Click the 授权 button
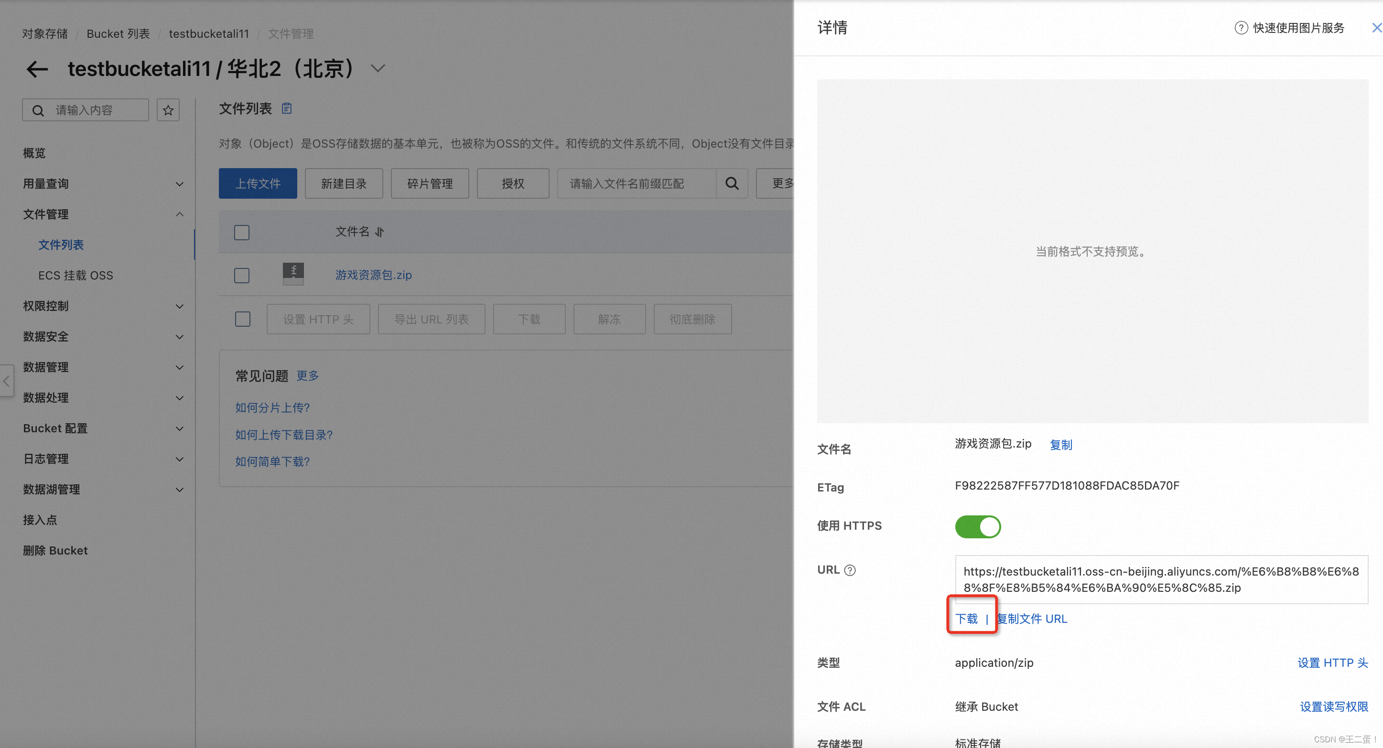This screenshot has height=748, width=1383. tap(513, 183)
